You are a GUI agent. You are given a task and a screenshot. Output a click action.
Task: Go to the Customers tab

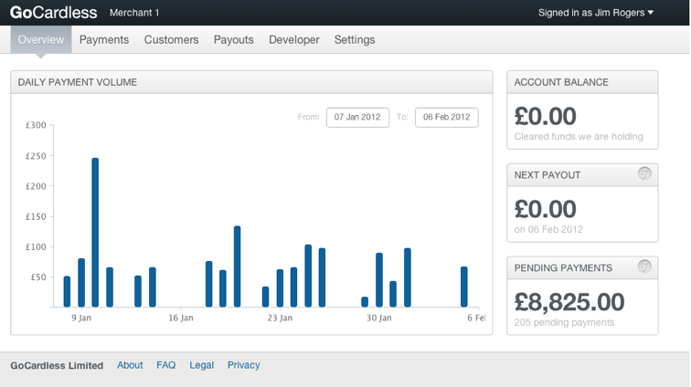(x=171, y=40)
